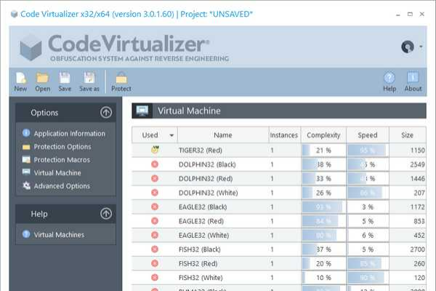Screen dimensions: 436x291
Task: Click the Save as toolbar icon
Action: 89,79
